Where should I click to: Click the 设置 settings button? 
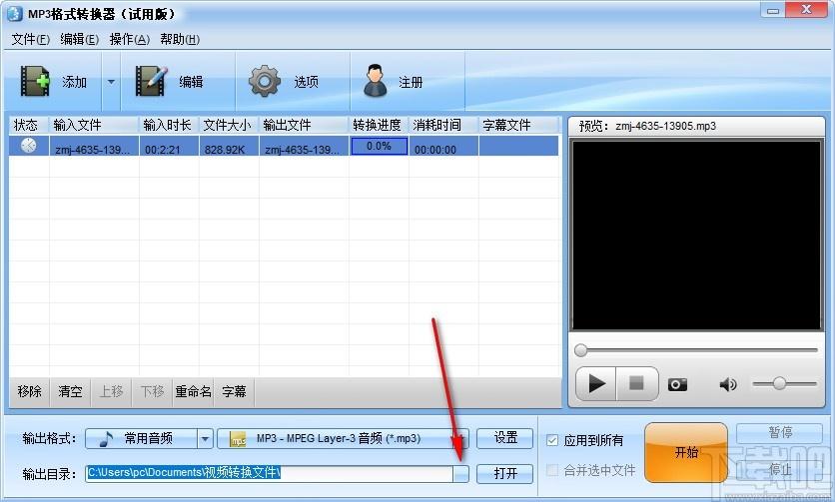pyautogui.click(x=504, y=438)
